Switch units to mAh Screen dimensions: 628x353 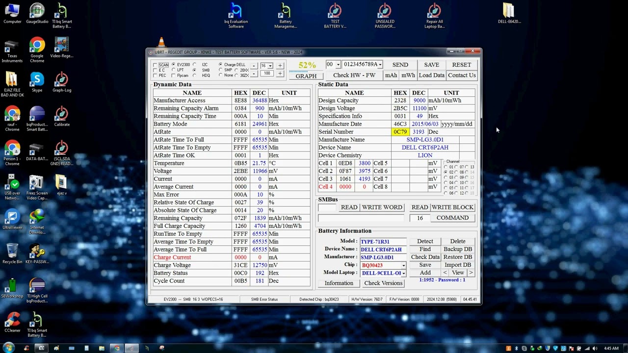(391, 76)
